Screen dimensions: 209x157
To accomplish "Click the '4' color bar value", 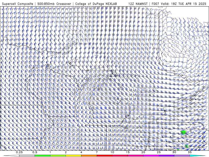I will click(x=81, y=152).
